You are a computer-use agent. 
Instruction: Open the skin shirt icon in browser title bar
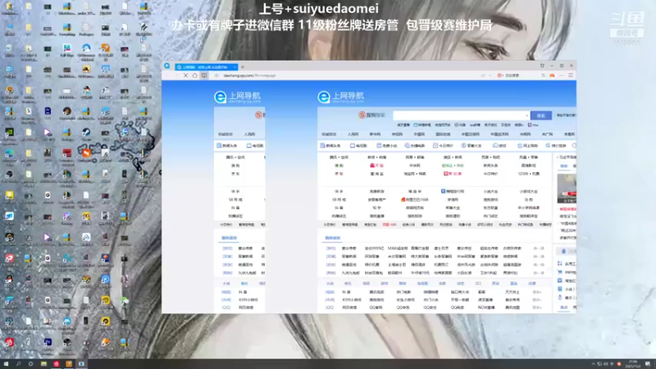[x=542, y=66]
